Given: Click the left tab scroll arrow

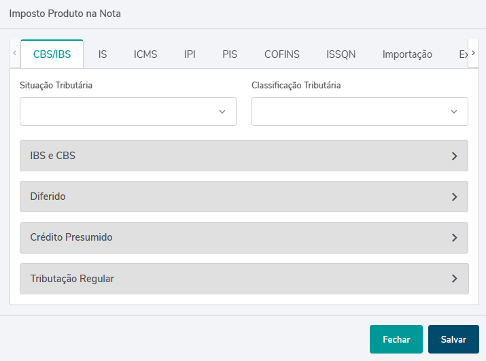Looking at the screenshot, I should tap(14, 53).
